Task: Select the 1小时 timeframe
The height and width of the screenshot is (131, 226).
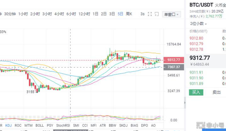Action: tap(23, 14)
